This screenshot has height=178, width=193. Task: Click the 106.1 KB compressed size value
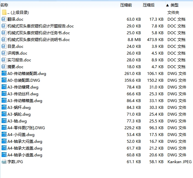[155, 74]
